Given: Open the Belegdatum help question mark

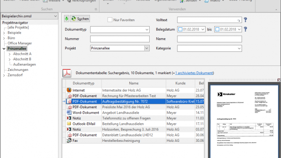Looking at the screenshot, I should (245, 29).
